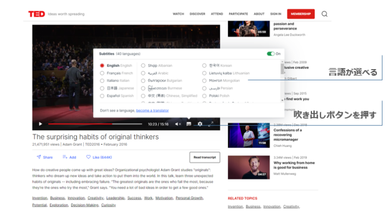Select Burmese subtitles radio button
This screenshot has width=390, height=219.
(x=143, y=88)
